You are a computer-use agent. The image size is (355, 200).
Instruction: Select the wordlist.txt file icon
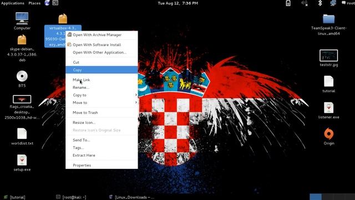coord(22,133)
